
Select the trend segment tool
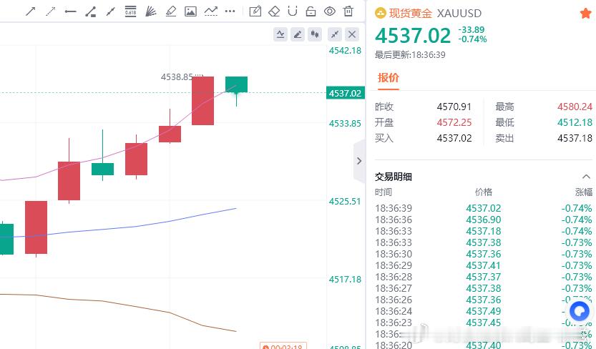(x=111, y=11)
